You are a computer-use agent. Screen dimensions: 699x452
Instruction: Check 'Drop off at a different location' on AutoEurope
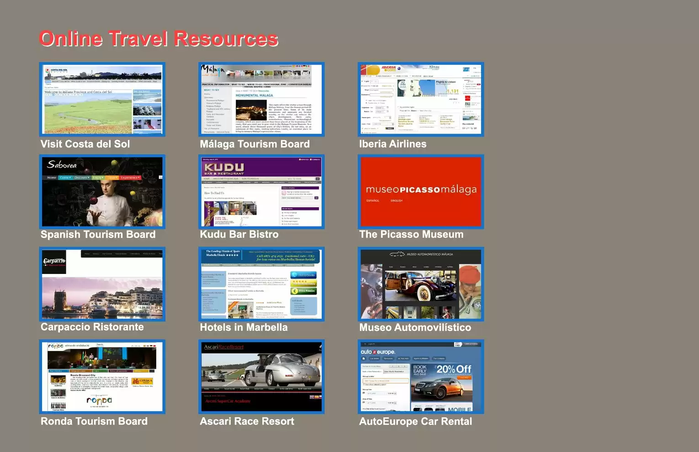(x=364, y=385)
